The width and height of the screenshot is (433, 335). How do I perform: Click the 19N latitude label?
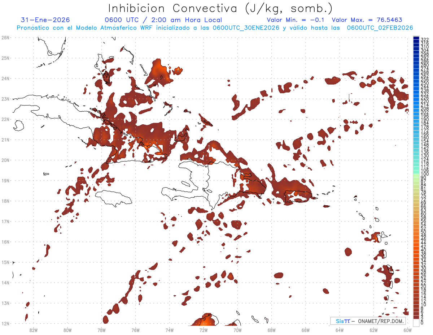click(5, 180)
